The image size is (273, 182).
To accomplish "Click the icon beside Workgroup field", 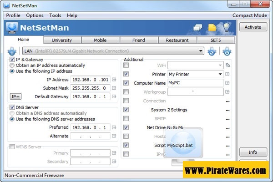I will click(x=227, y=92).
